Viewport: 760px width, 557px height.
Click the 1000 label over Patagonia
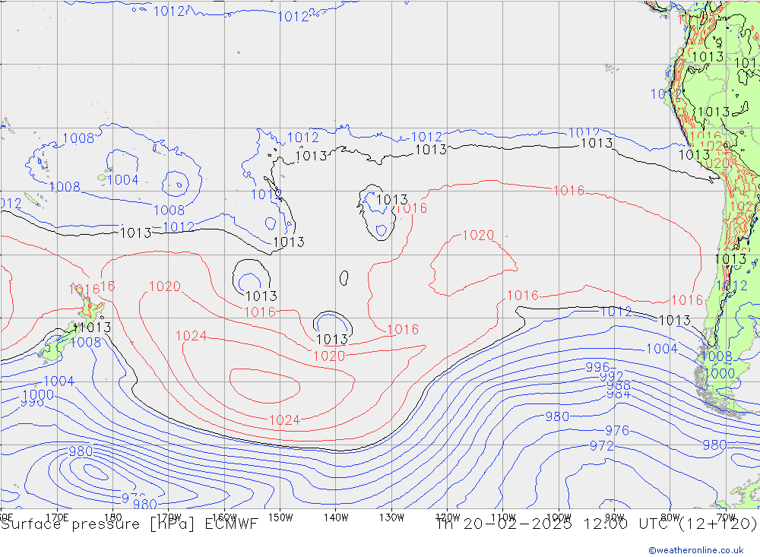coord(720,373)
